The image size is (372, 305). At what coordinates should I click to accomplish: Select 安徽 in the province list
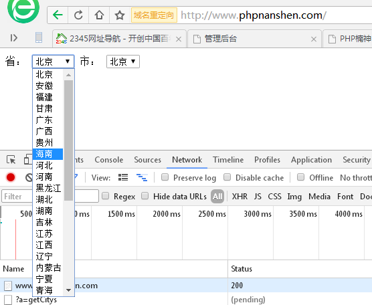point(48,86)
